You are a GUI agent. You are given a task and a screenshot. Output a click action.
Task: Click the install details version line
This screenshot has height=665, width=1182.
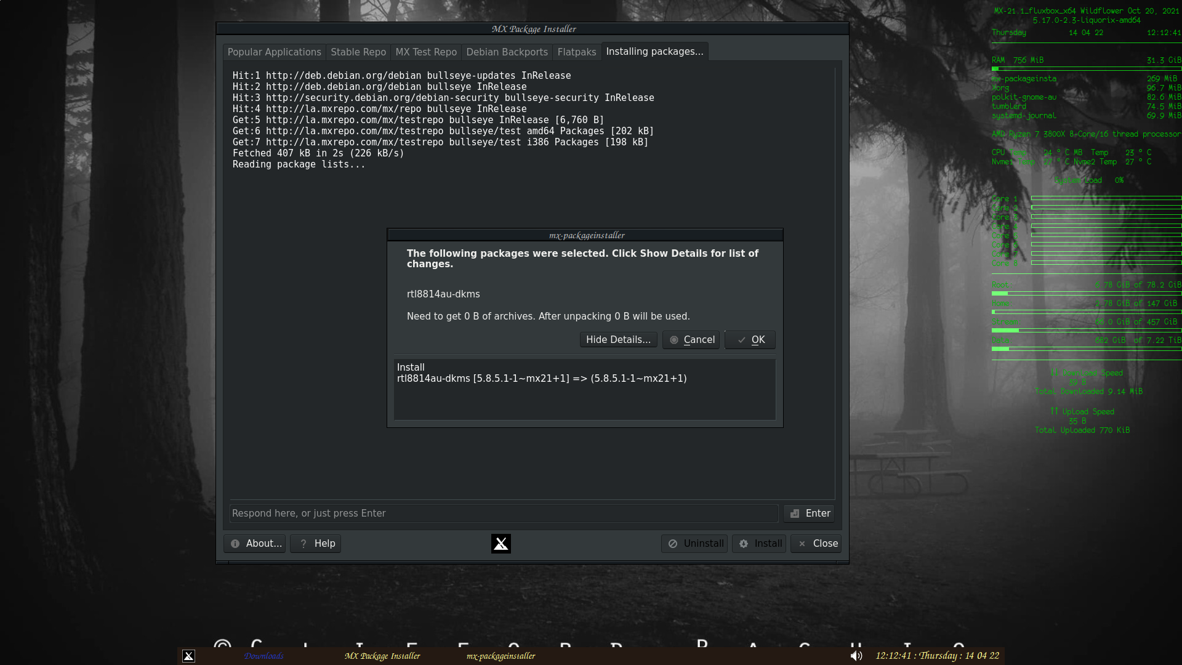click(542, 379)
